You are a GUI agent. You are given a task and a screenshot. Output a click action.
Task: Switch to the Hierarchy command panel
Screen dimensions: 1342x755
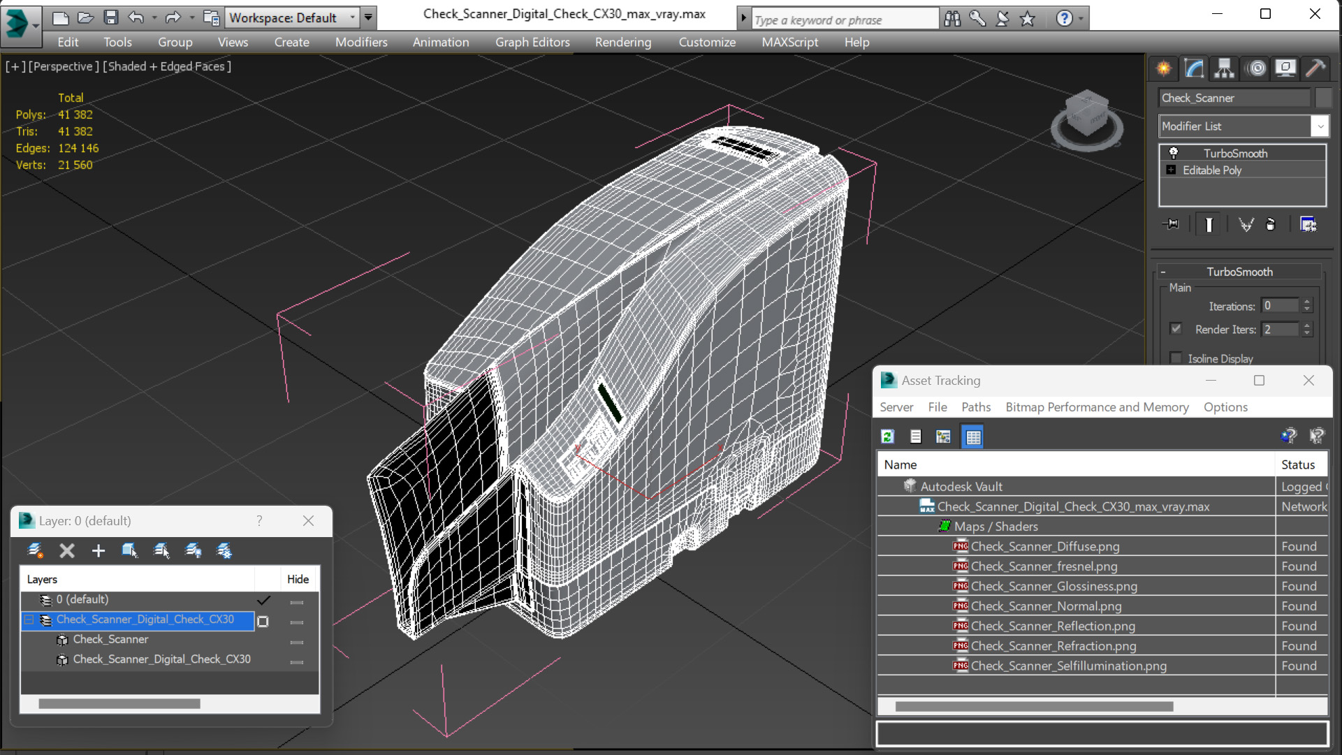[1224, 68]
